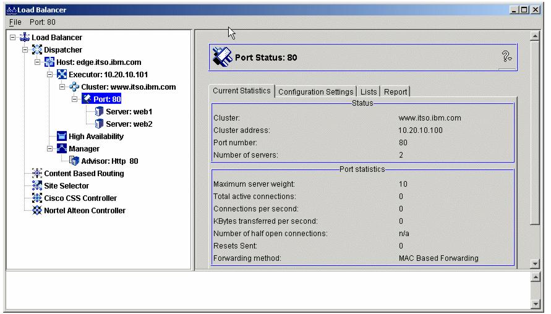
Task: Click the Nortel Alteon Controller icon
Action: (37, 210)
